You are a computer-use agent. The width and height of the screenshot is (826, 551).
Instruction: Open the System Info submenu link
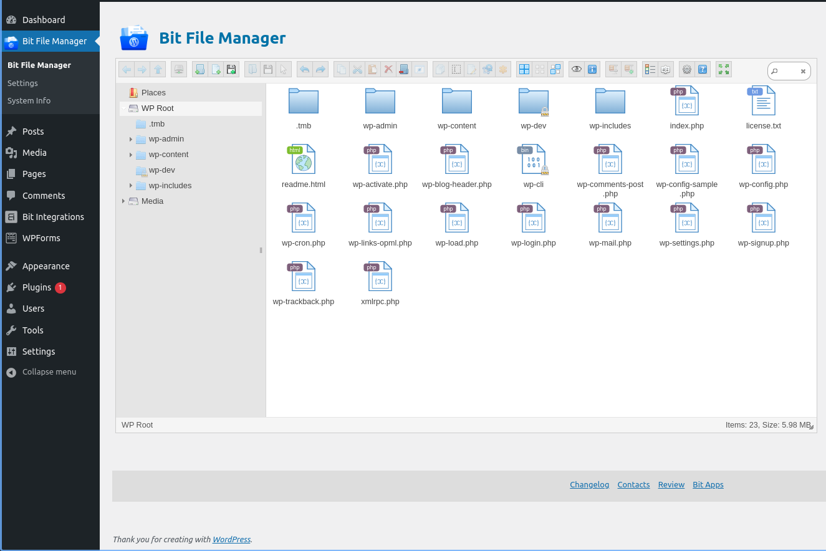[29, 100]
